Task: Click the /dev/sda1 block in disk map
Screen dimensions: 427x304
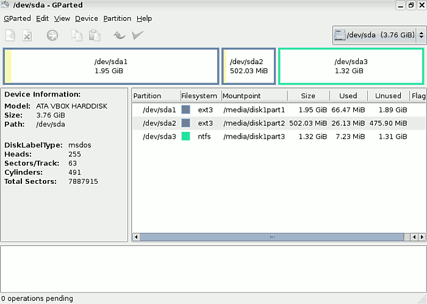Action: pyautogui.click(x=111, y=66)
